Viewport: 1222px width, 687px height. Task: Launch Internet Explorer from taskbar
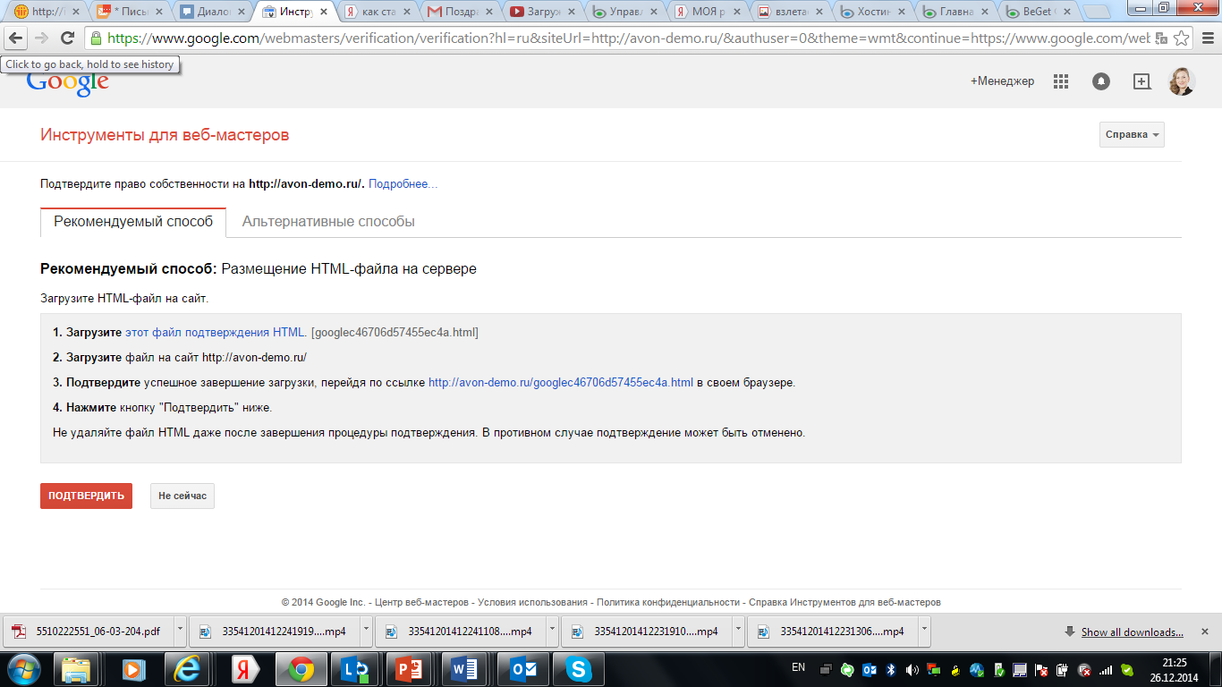(x=188, y=669)
